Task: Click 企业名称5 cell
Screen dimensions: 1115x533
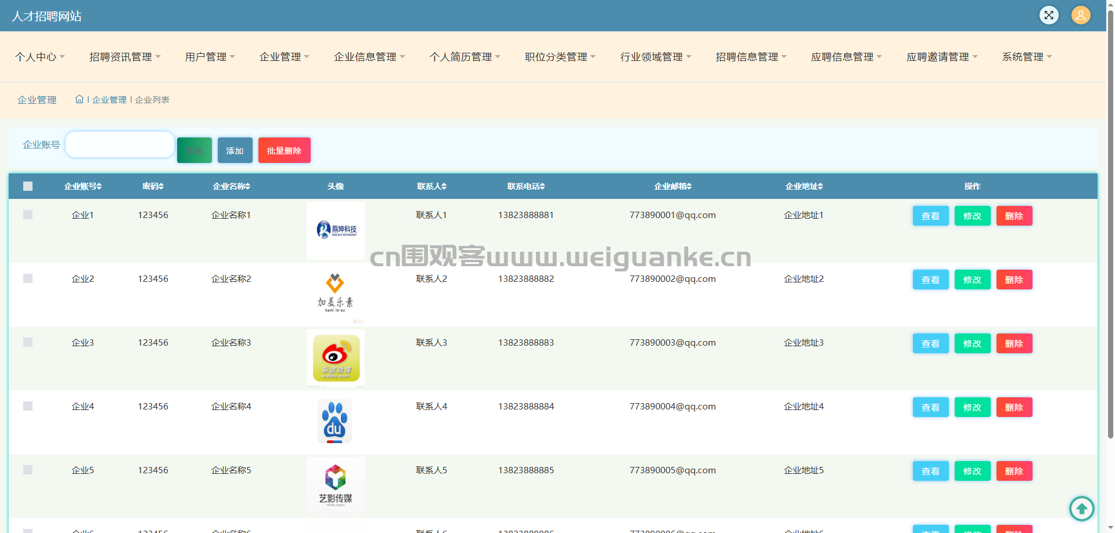Action: coord(231,470)
